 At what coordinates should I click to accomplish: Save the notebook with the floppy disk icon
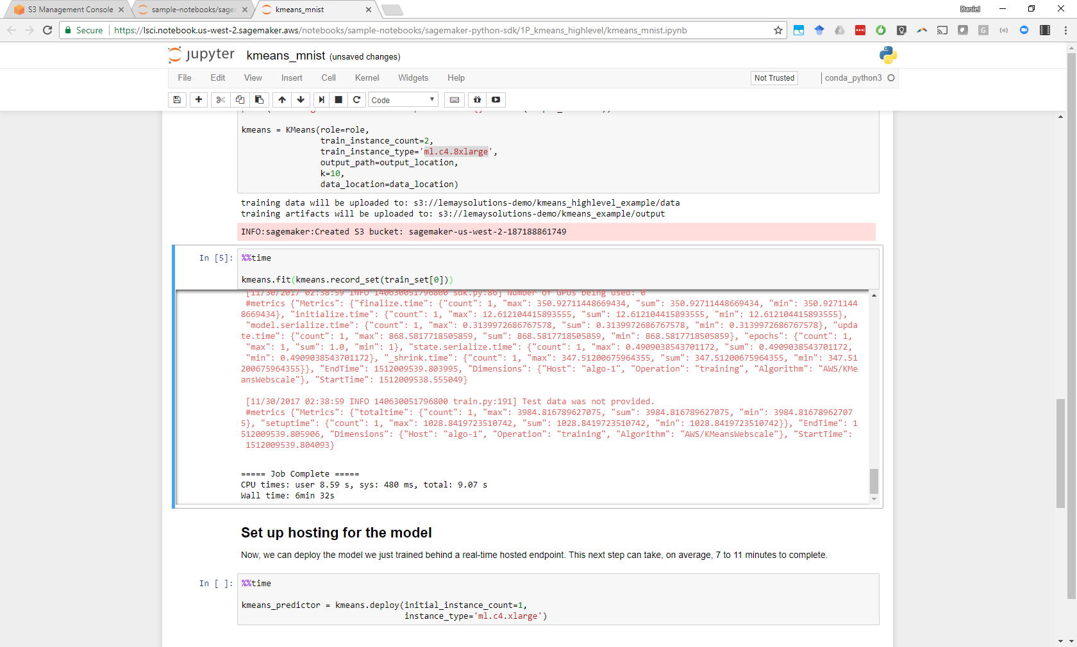(x=177, y=100)
